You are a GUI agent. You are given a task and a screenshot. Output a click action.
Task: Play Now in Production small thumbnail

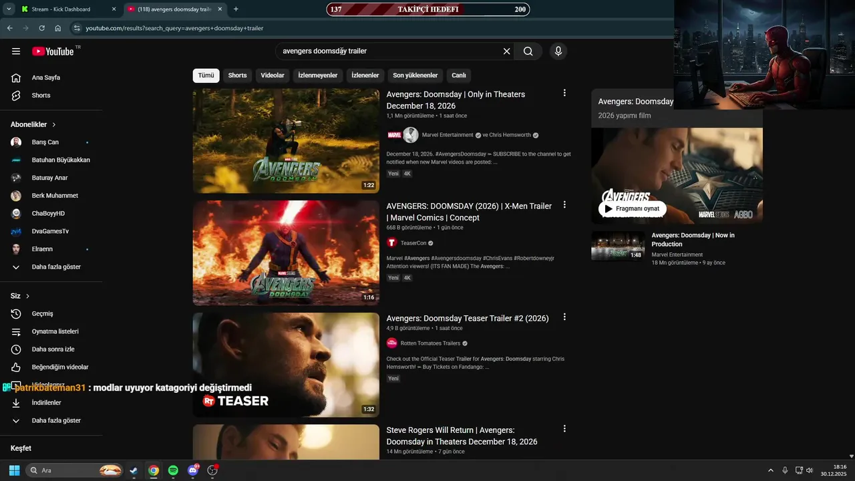[x=618, y=246]
